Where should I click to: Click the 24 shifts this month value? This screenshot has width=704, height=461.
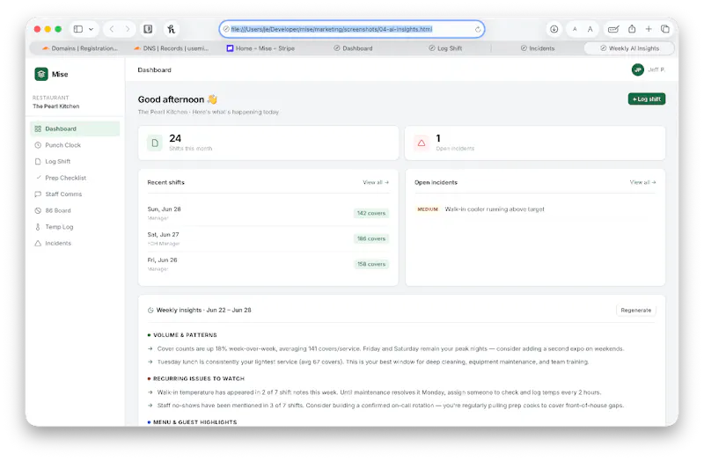click(x=175, y=138)
